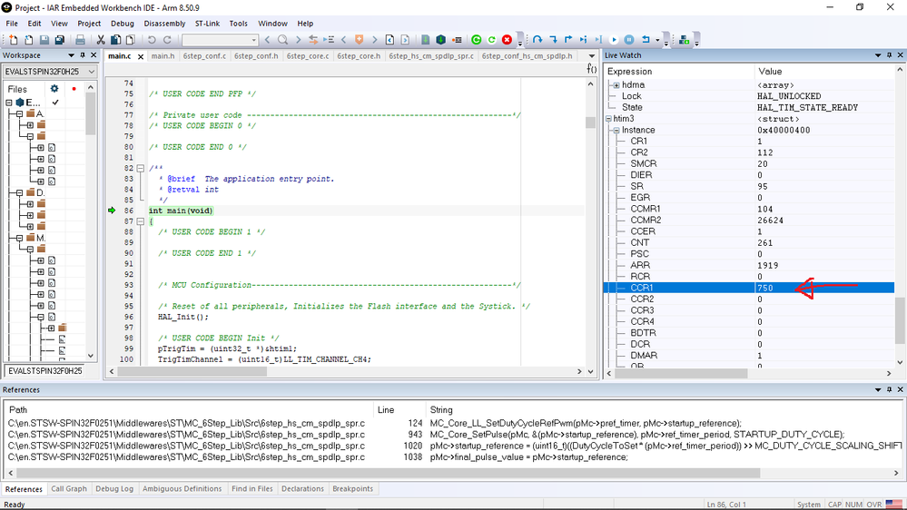
Task: Click Download and Debug green icon
Action: pos(476,39)
